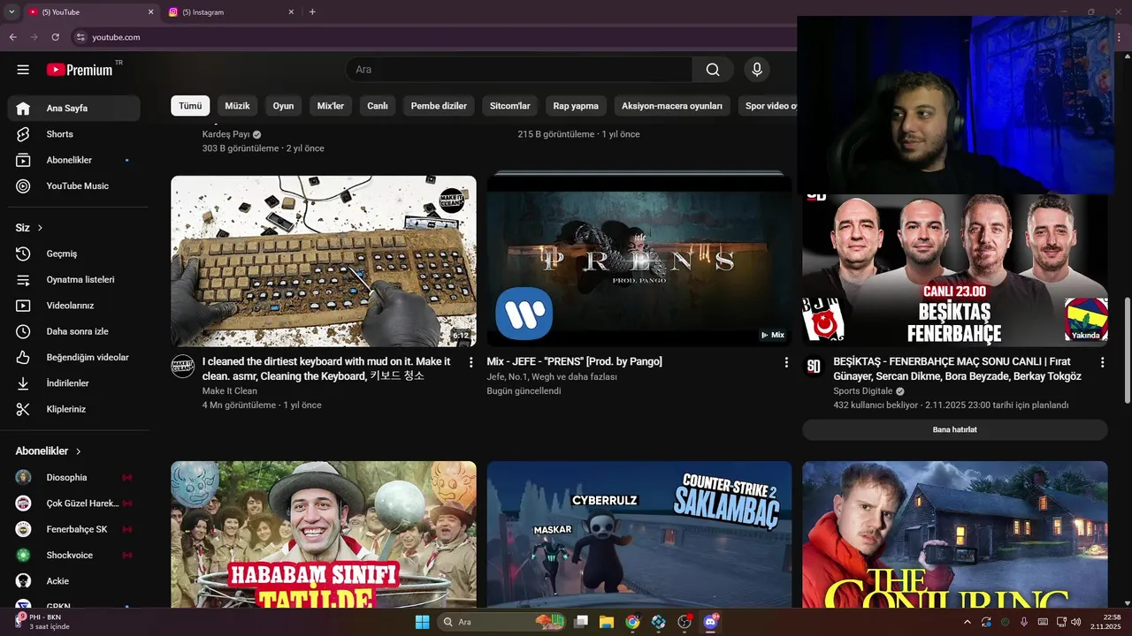Open Ackie subscription channel
Screen dimensions: 1132x636
pos(74,581)
